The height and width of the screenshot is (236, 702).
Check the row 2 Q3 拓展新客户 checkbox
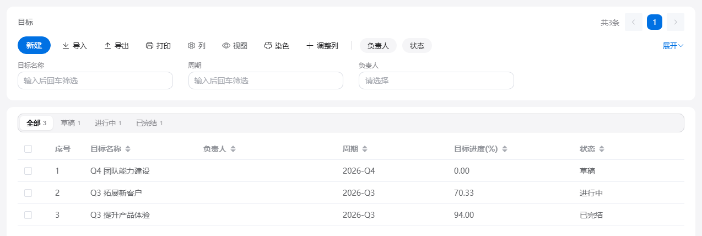click(28, 193)
